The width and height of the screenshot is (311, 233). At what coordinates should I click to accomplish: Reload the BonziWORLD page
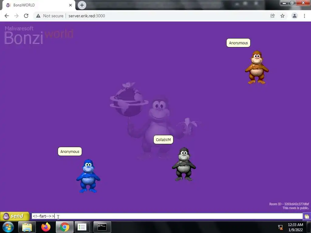[x=26, y=16]
